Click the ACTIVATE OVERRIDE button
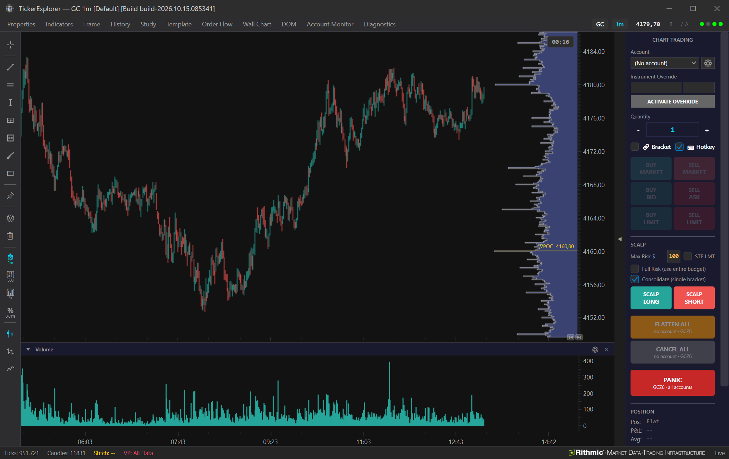 click(x=672, y=101)
